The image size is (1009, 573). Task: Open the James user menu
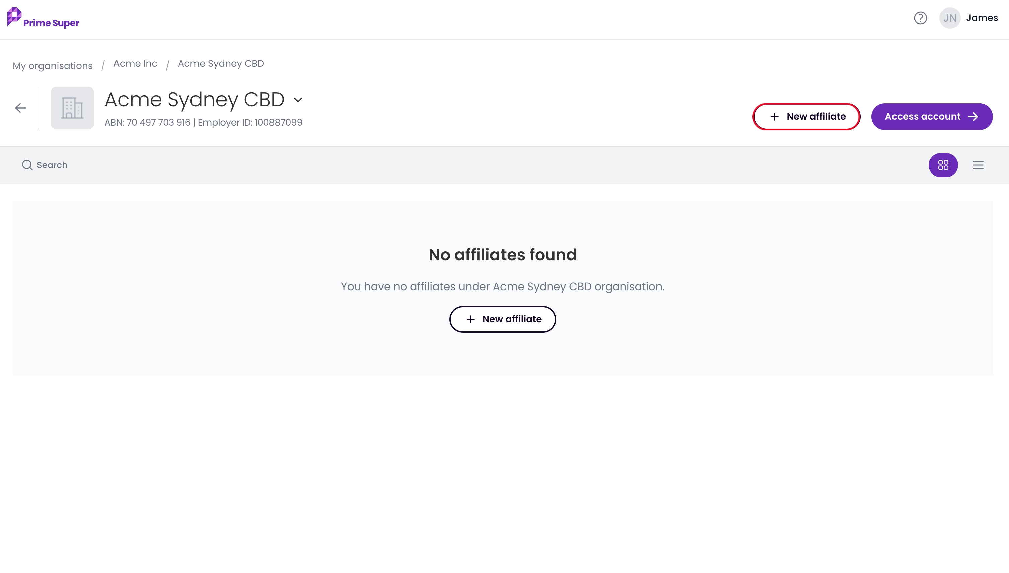coord(982,18)
